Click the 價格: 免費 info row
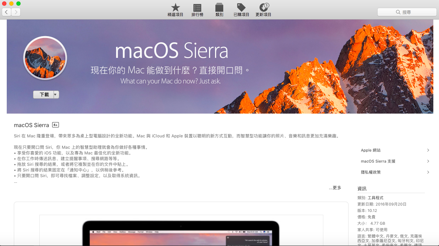Viewport: 439px width, 246px height. coord(366,217)
